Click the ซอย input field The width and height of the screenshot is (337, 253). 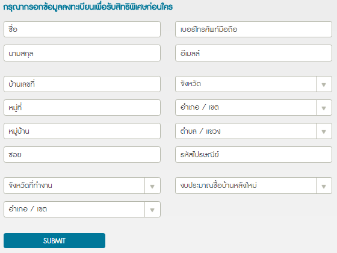point(82,154)
